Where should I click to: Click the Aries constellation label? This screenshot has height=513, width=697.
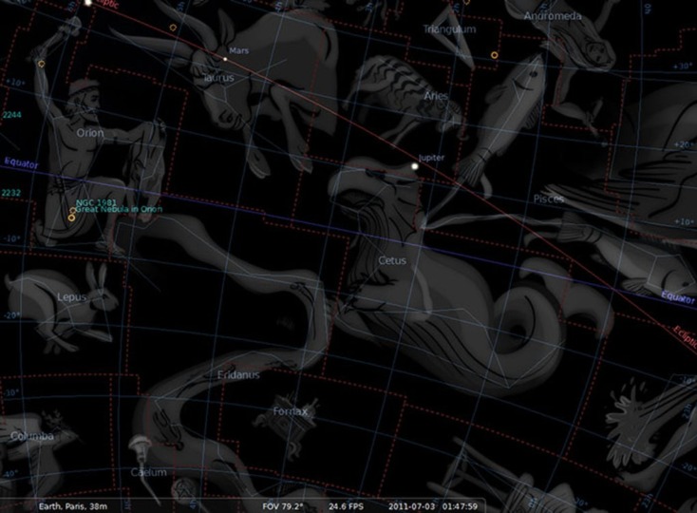pos(436,96)
